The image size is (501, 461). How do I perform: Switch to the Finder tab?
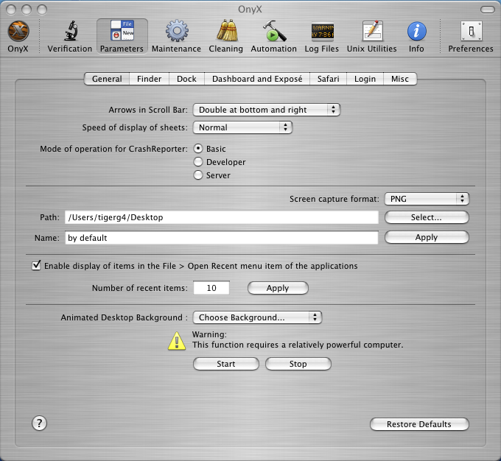click(150, 79)
